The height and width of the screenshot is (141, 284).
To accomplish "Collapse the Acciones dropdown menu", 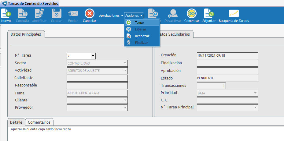I will pyautogui.click(x=134, y=16).
